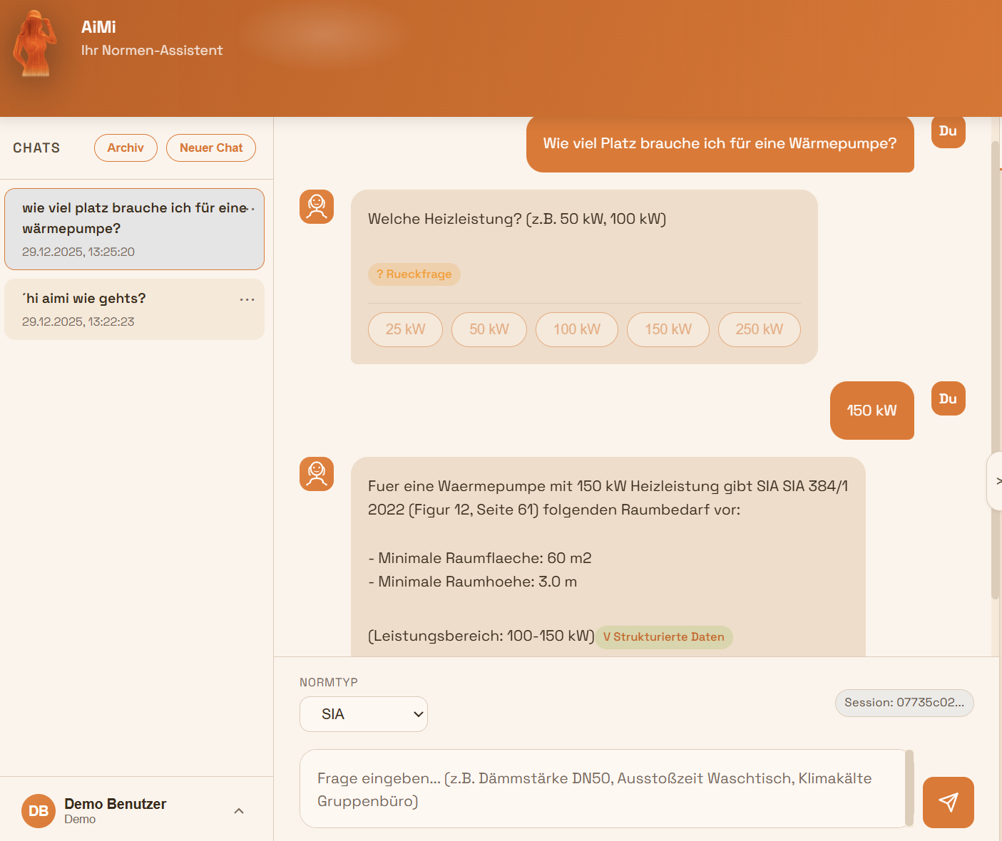Image resolution: width=1002 pixels, height=841 pixels.
Task: Click the 'Du' avatar next to 150 kW message
Action: click(x=948, y=398)
